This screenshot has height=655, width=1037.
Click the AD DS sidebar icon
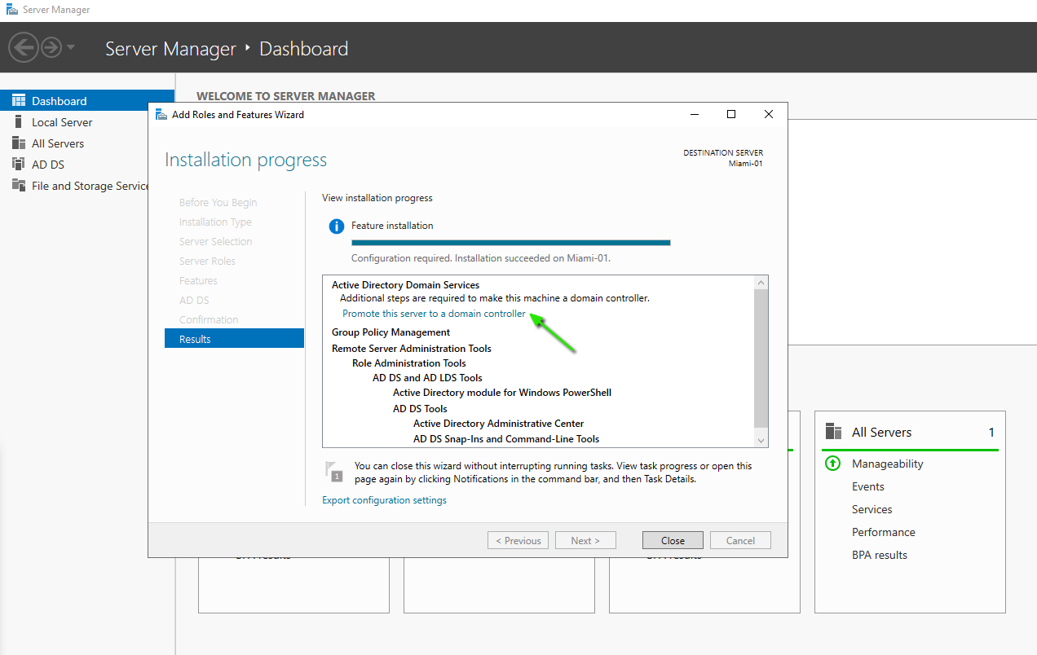point(19,165)
